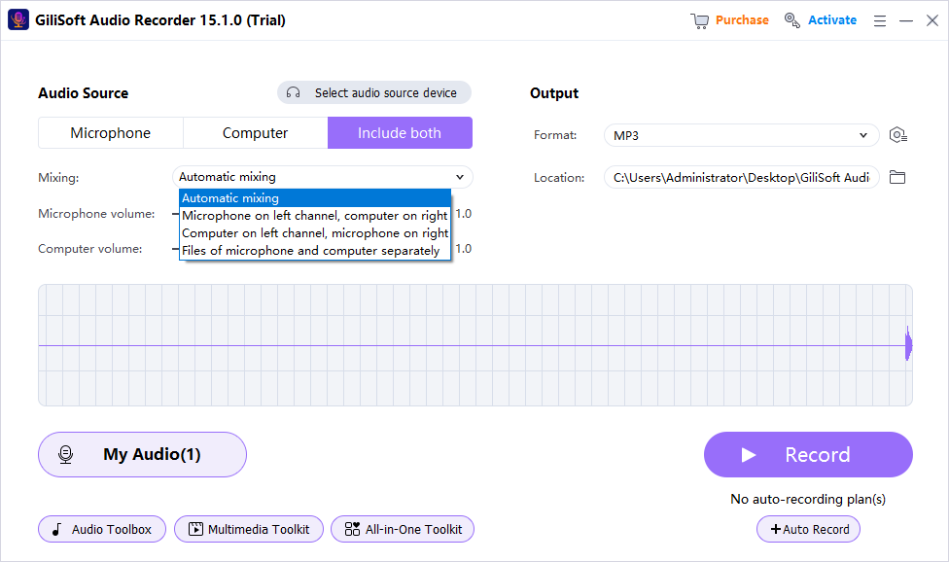Click the play triangle on Record
This screenshot has width=949, height=562.
749,455
